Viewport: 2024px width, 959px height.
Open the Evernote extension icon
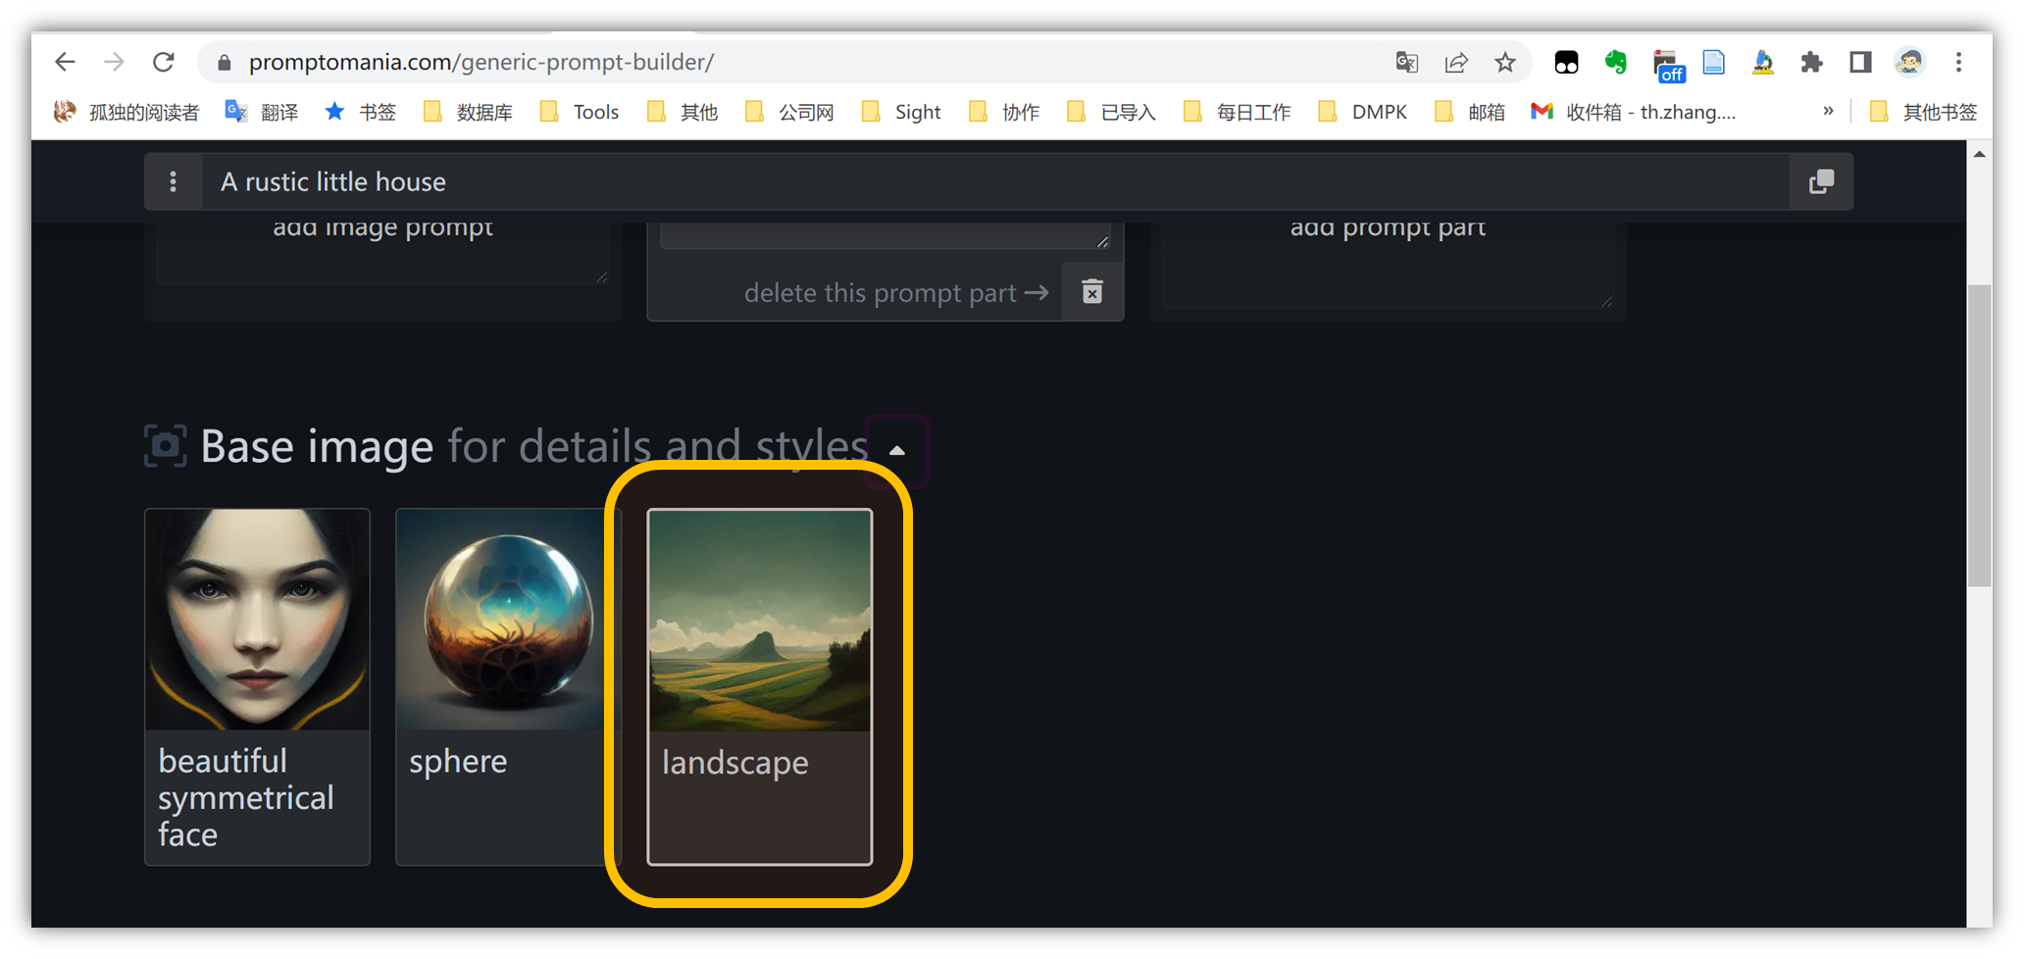pyautogui.click(x=1615, y=63)
